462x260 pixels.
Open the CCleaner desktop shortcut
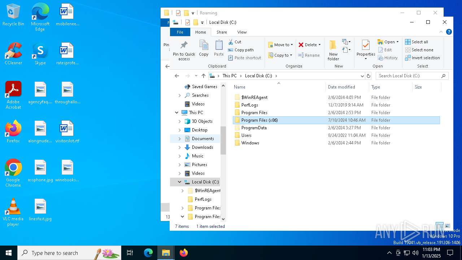[x=13, y=54]
